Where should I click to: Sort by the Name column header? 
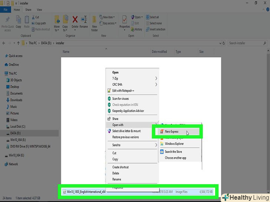[x=66, y=52]
